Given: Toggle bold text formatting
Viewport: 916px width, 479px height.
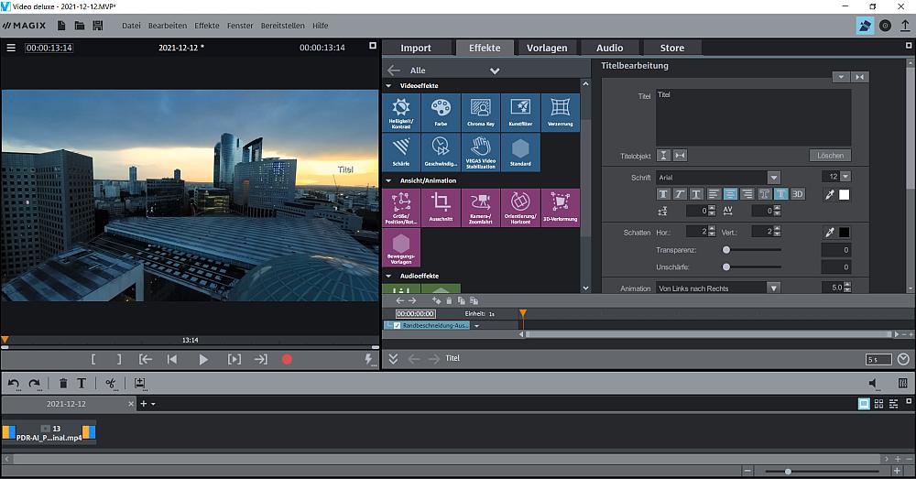Looking at the screenshot, I should [664, 194].
